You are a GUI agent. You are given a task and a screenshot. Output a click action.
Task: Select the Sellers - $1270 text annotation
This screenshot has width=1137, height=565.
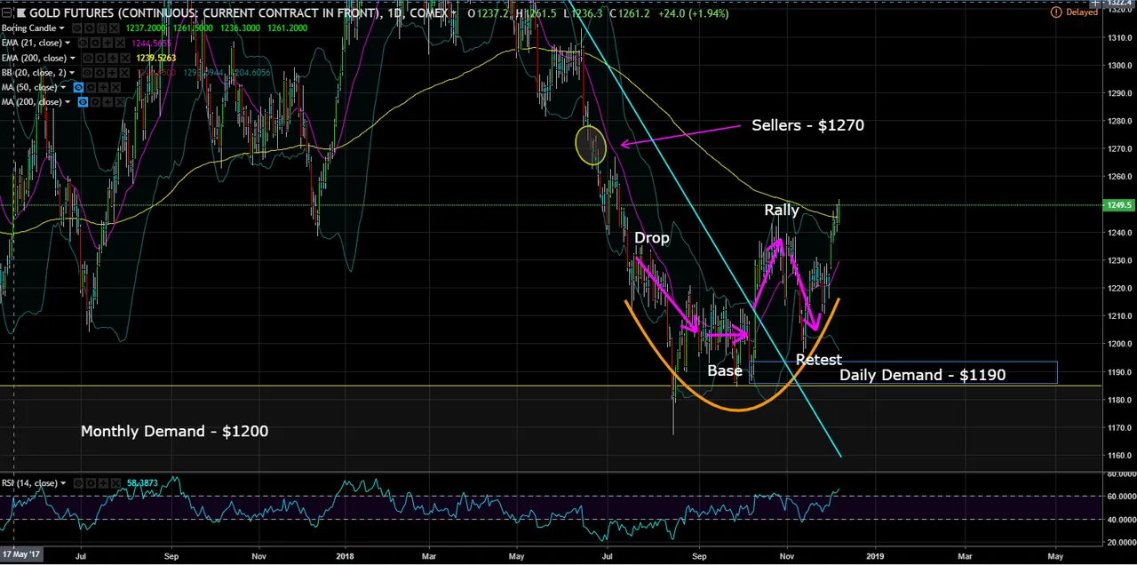[807, 125]
